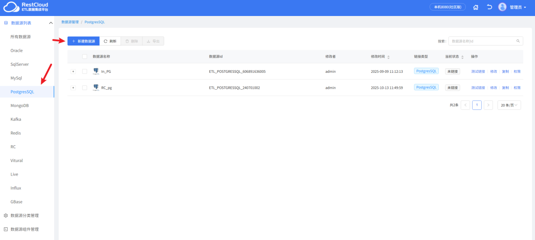This screenshot has height=240, width=535.
Task: Go to previous page arrow
Action: point(465,105)
